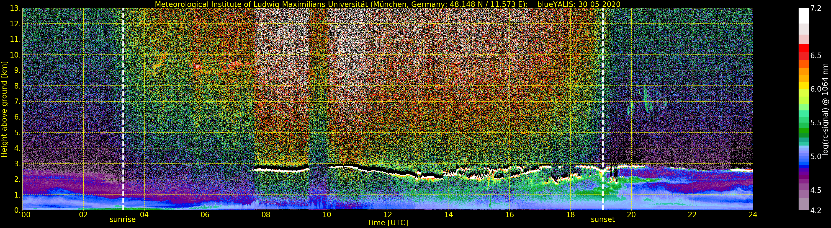Click the sunrise label below the time axis
The image size is (831, 228).
click(123, 220)
